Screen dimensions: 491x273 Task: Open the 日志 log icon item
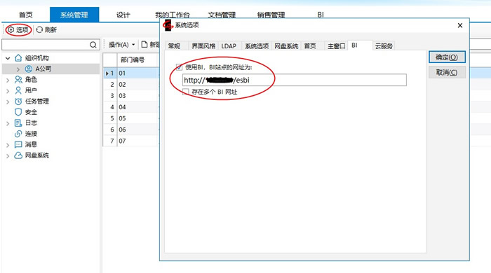18,122
